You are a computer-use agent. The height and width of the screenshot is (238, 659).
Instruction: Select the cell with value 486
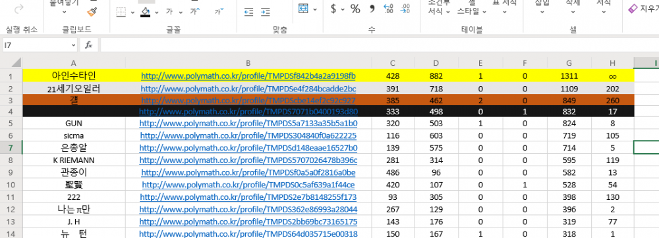tap(393, 172)
